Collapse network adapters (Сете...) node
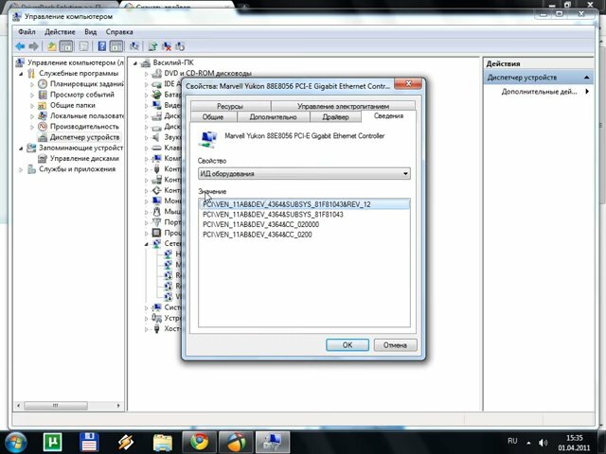The image size is (606, 454). (146, 244)
